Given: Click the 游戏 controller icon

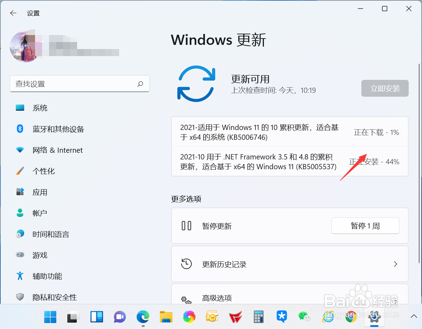Looking at the screenshot, I should 20,255.
